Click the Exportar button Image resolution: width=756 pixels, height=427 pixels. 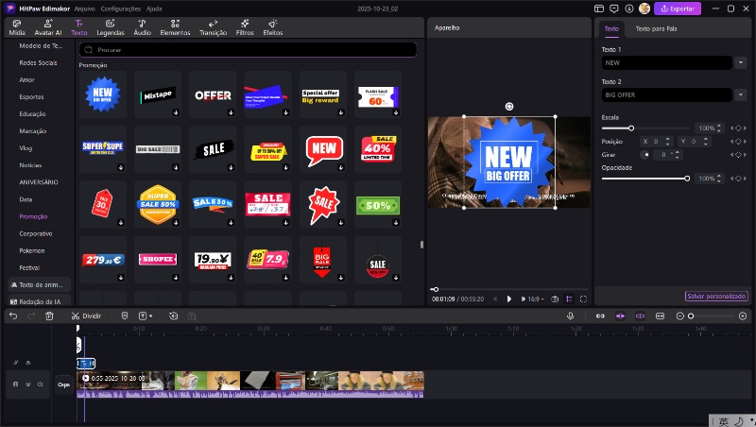pos(679,9)
